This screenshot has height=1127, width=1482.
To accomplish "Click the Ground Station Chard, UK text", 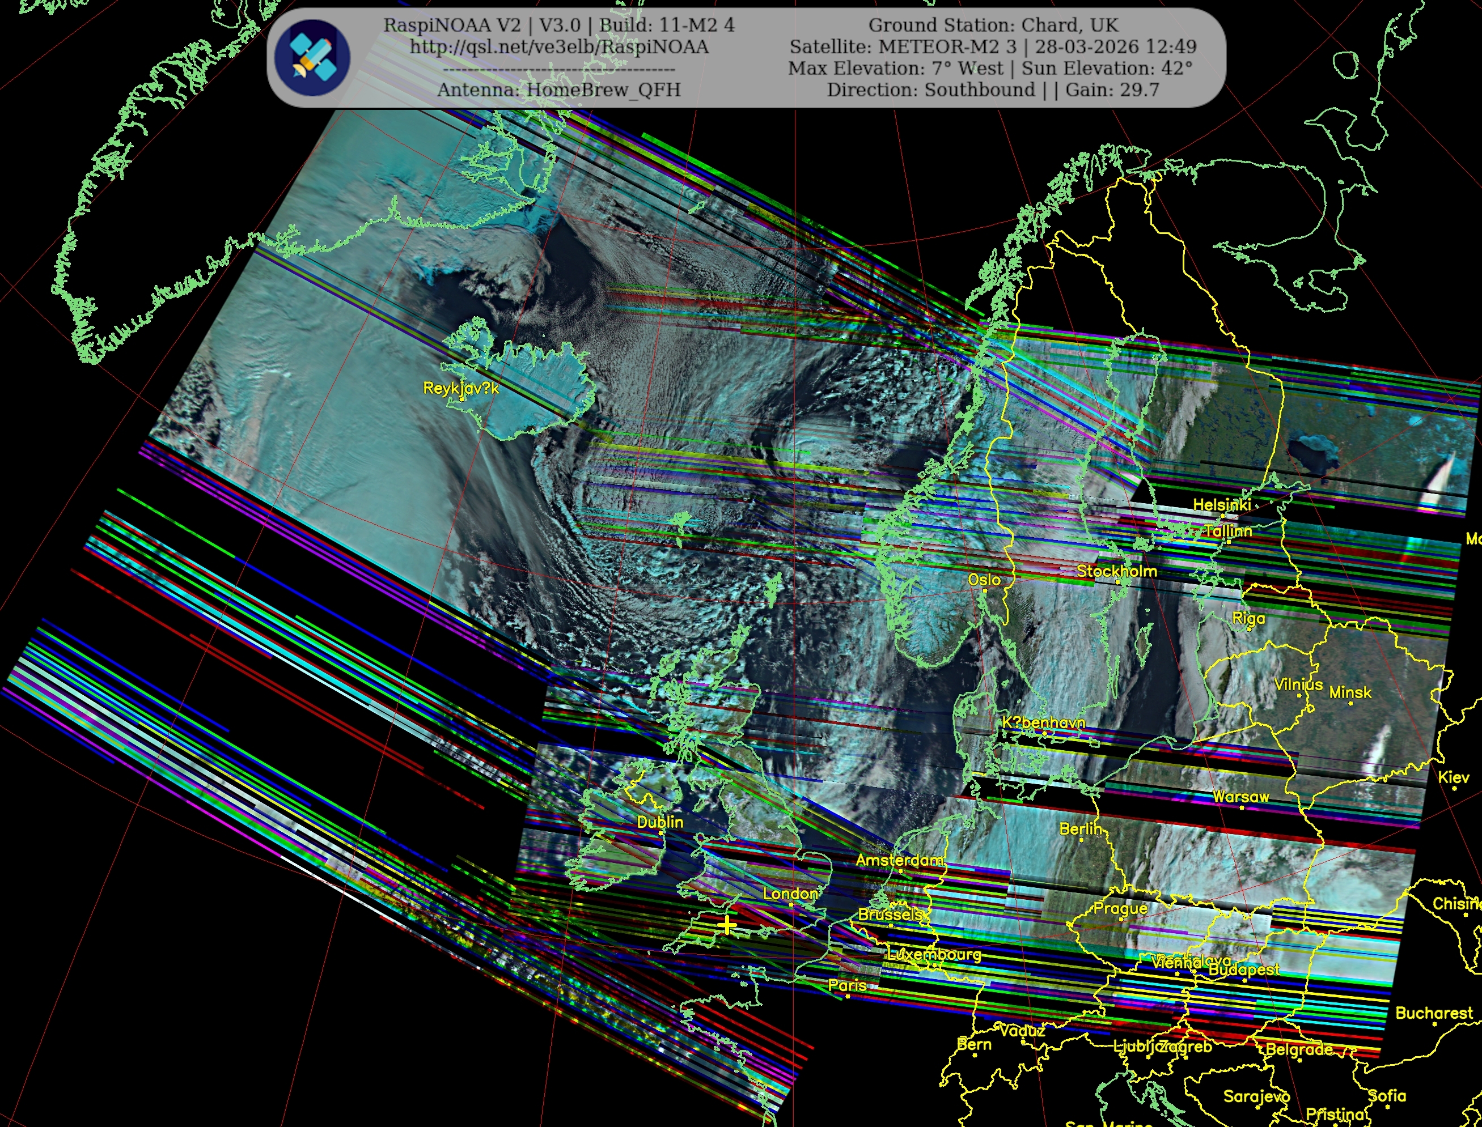I will tap(993, 25).
